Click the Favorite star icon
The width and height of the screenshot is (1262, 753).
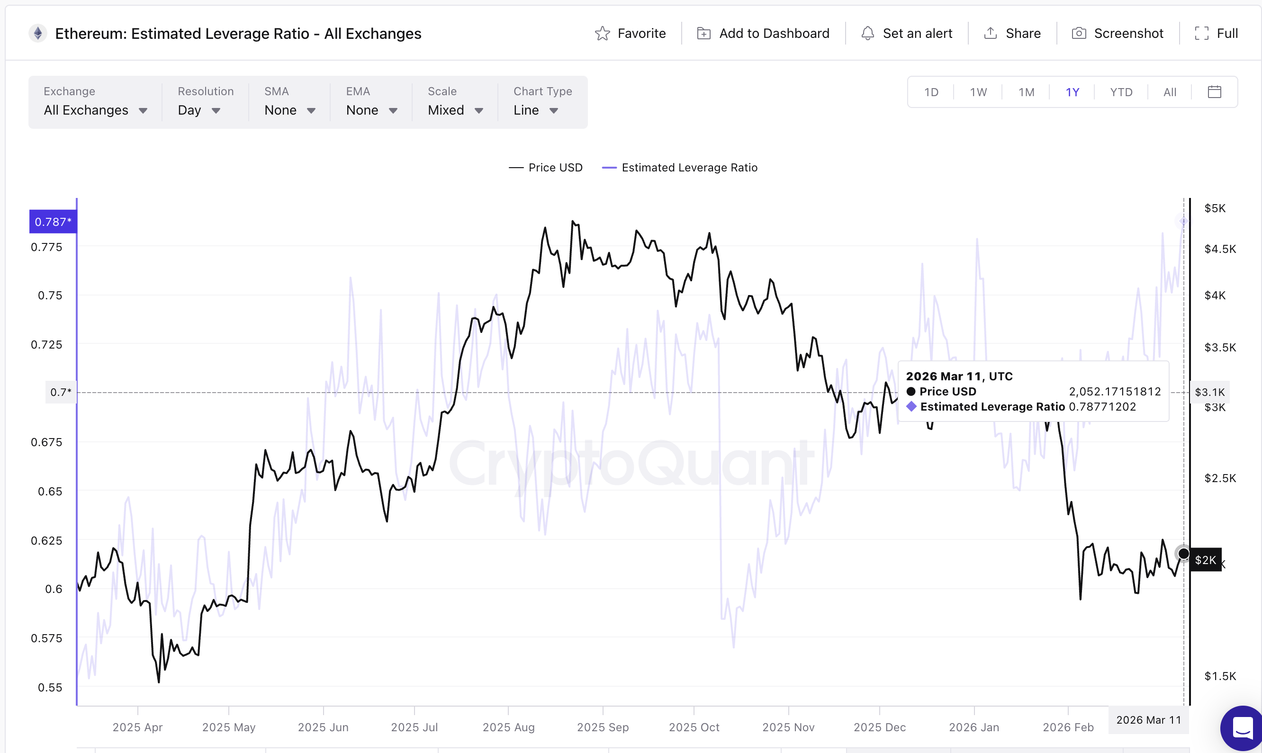(x=602, y=34)
